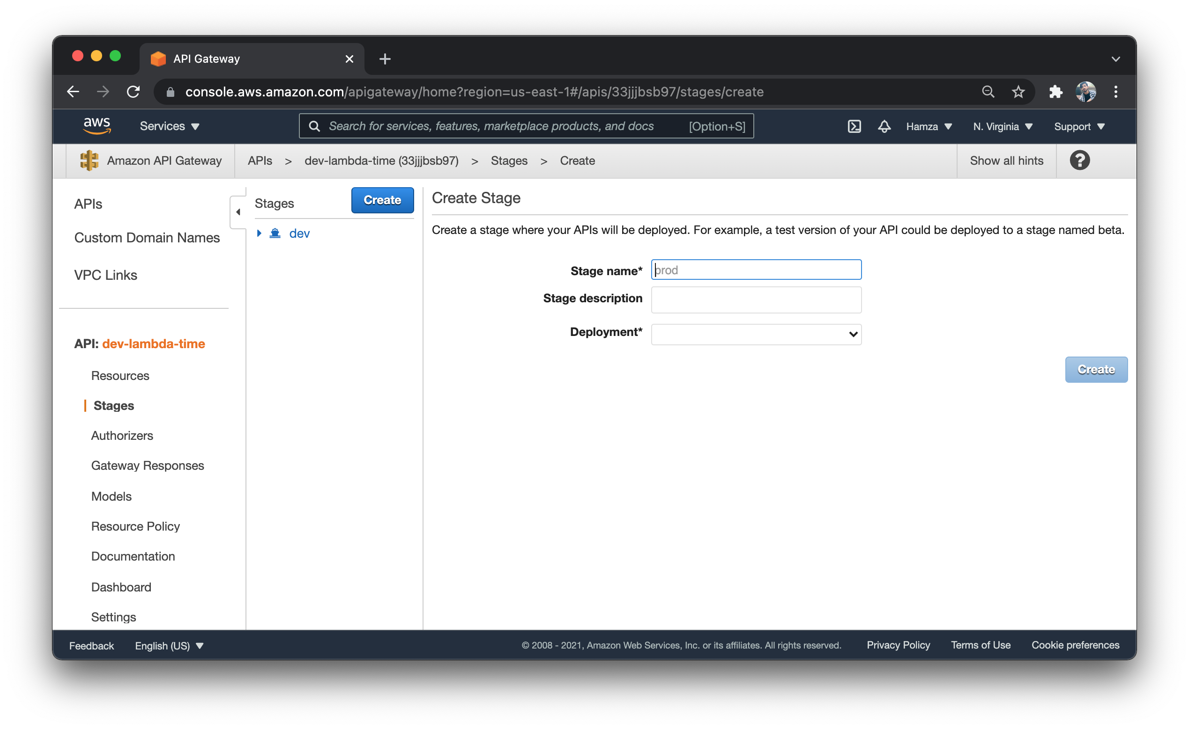Click the padlock site info icon

point(170,92)
